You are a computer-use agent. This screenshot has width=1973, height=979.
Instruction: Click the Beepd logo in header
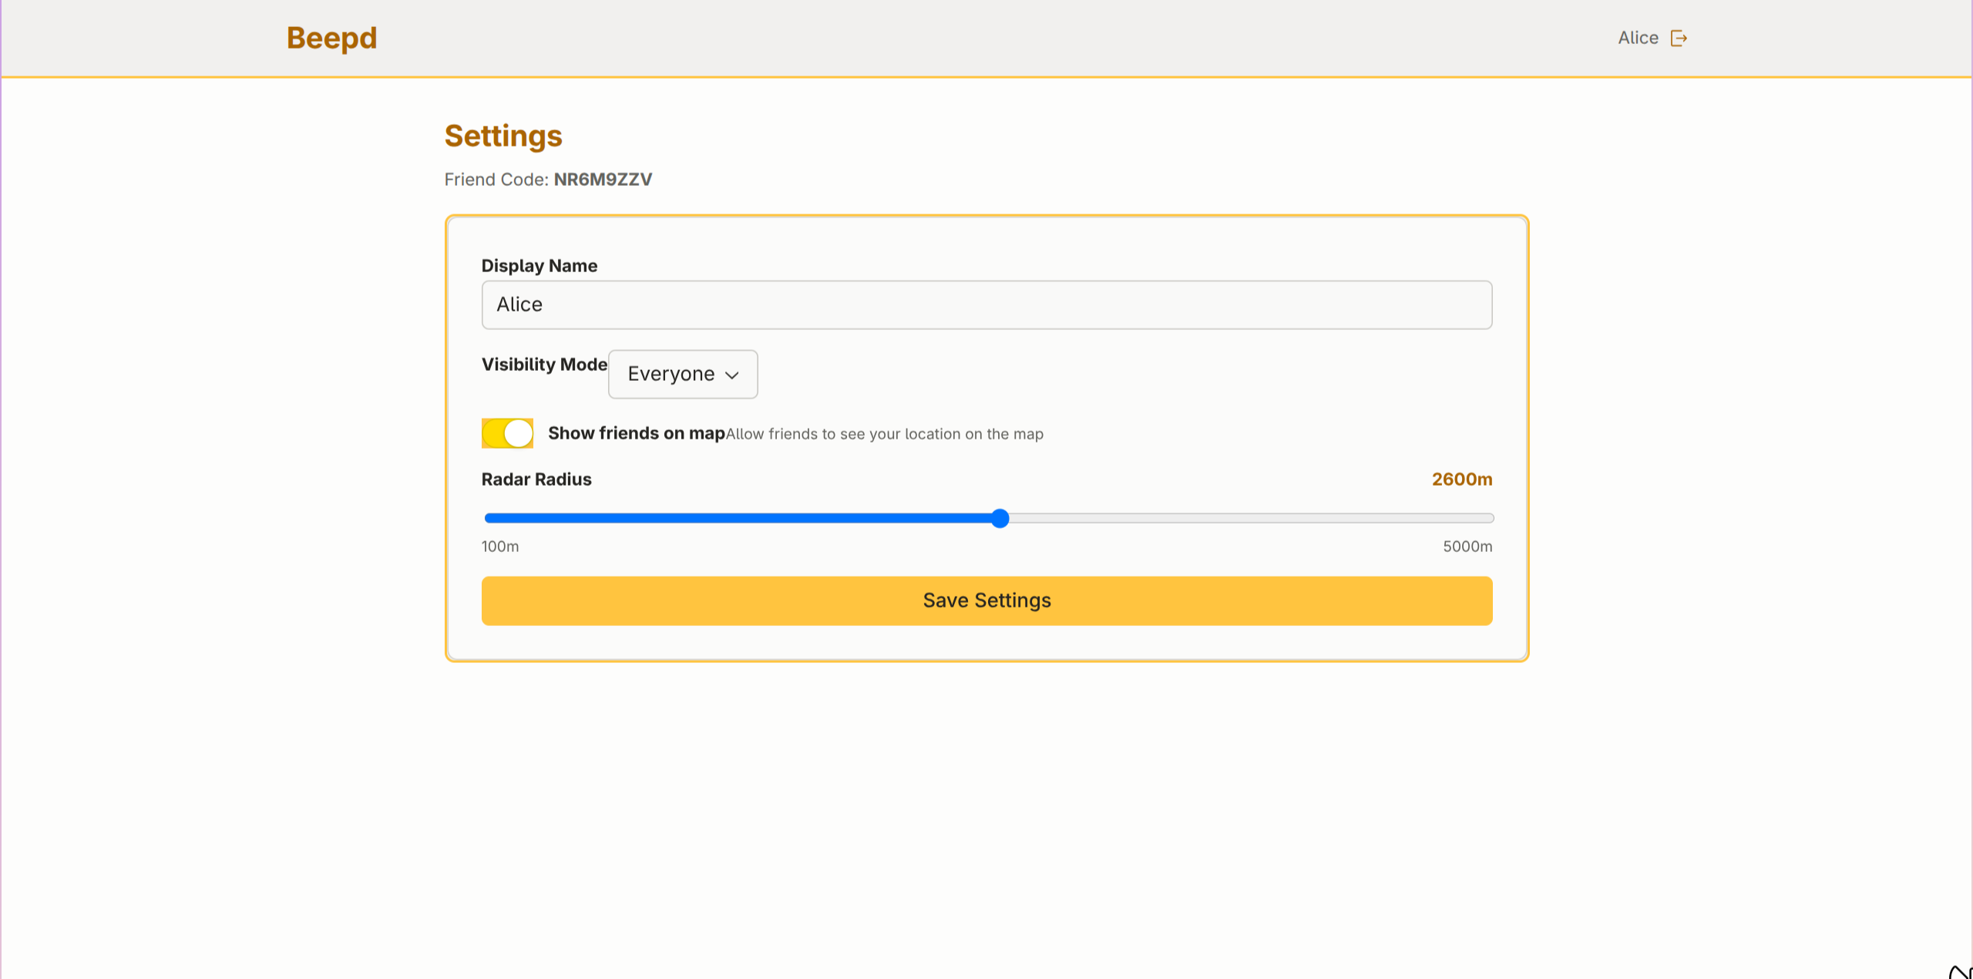pyautogui.click(x=331, y=38)
